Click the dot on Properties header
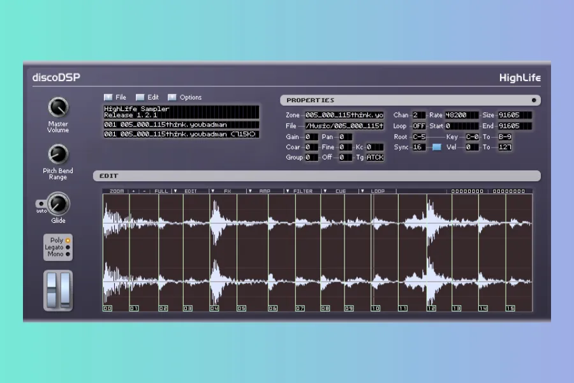The width and height of the screenshot is (574, 383). point(534,100)
